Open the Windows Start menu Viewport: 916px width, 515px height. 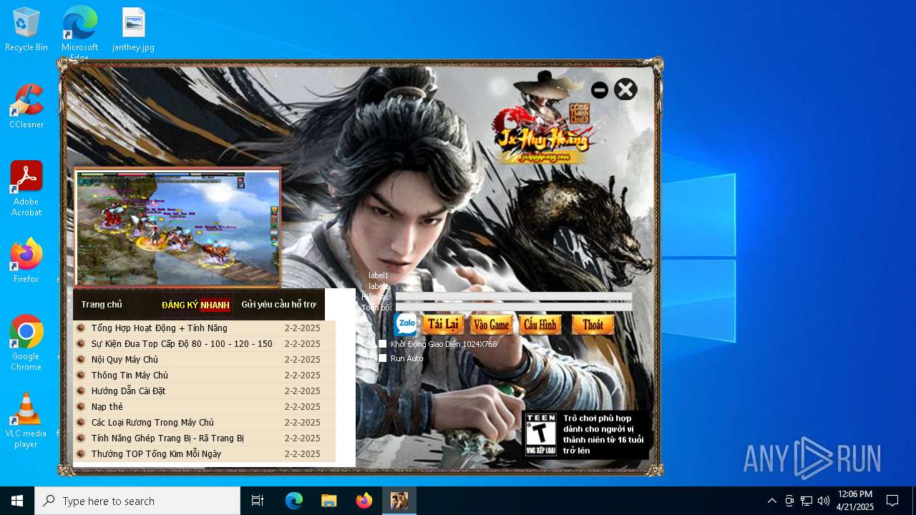click(17, 501)
